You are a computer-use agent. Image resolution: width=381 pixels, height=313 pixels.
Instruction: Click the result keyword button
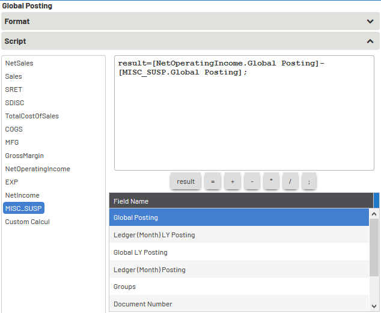(186, 181)
